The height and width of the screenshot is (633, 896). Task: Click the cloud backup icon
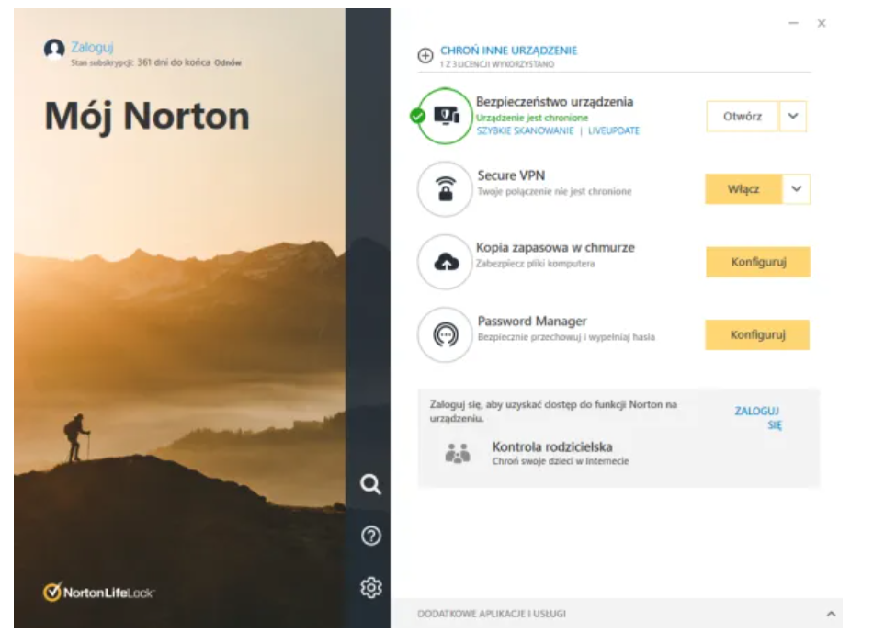(x=447, y=262)
